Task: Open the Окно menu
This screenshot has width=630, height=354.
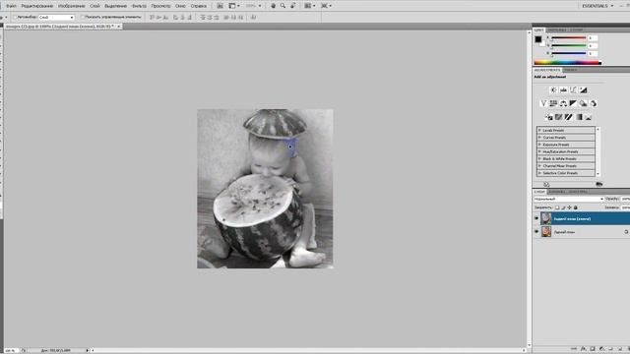Action: click(x=180, y=6)
